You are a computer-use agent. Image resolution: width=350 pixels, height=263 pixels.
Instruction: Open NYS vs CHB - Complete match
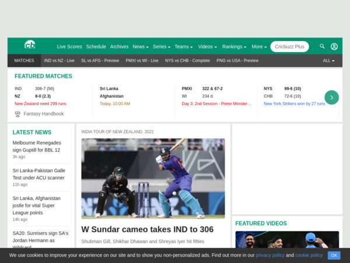pyautogui.click(x=187, y=61)
